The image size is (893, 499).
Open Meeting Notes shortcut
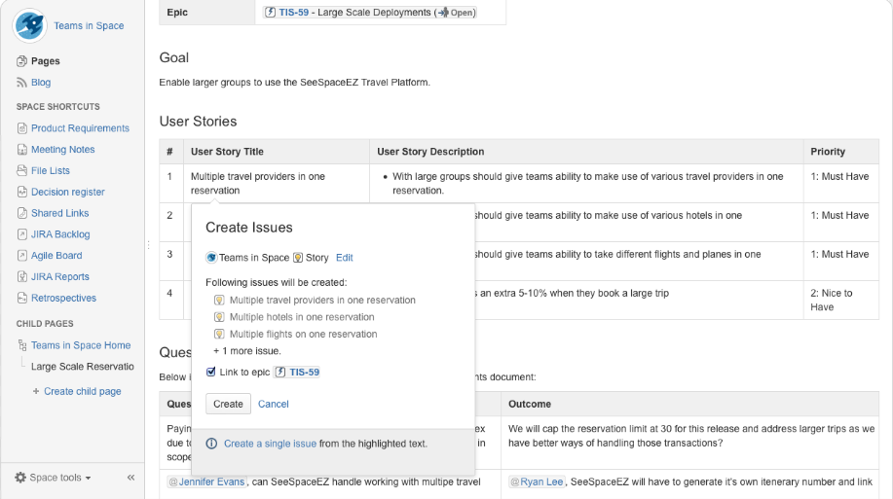(63, 149)
